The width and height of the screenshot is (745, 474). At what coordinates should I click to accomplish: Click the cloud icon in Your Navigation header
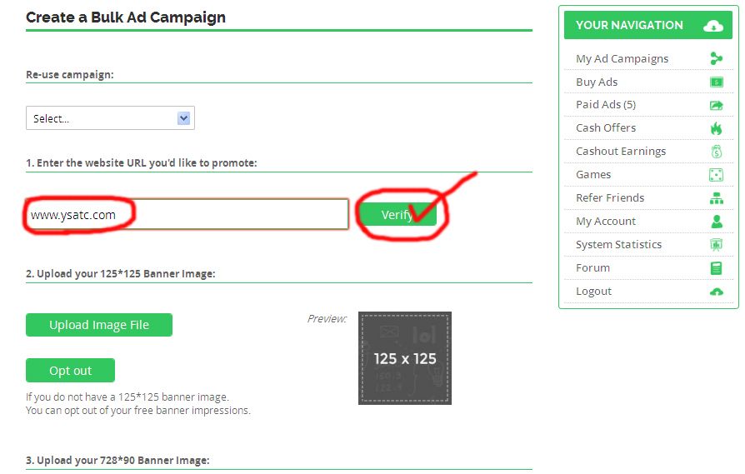click(712, 26)
